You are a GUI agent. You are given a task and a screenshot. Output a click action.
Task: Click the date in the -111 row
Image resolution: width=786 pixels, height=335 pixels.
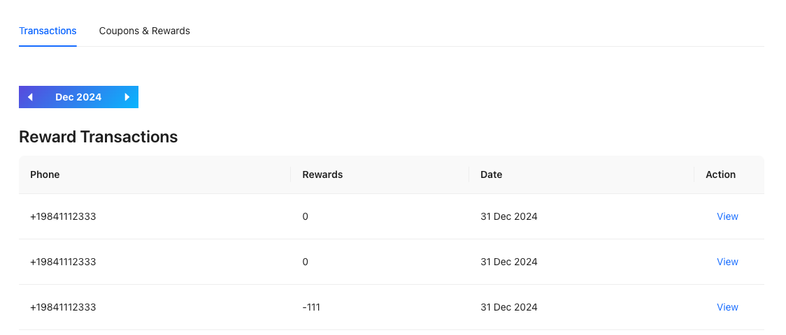pos(509,307)
